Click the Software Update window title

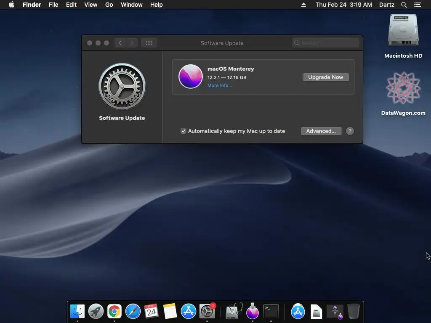coord(222,43)
